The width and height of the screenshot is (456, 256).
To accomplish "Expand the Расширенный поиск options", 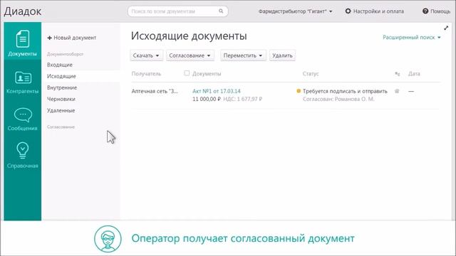I will 412,38.
